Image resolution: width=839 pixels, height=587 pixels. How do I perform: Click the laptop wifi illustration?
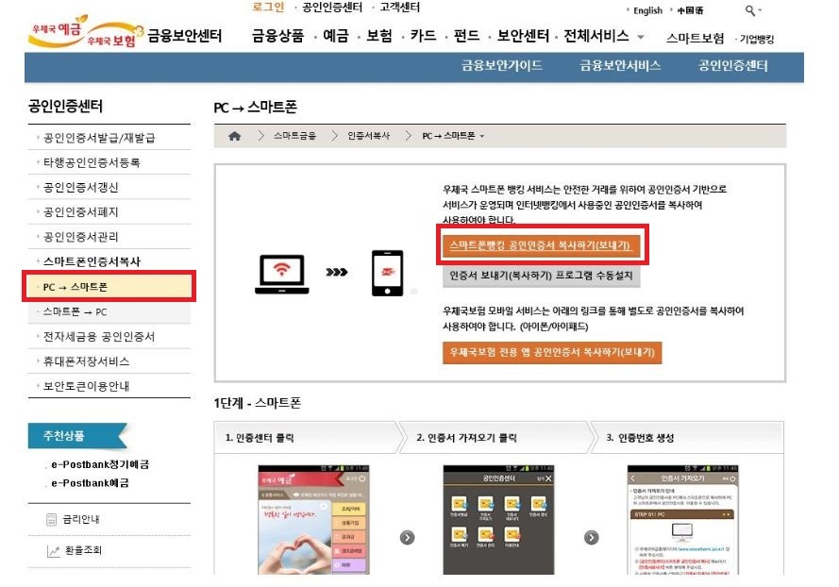(x=282, y=274)
